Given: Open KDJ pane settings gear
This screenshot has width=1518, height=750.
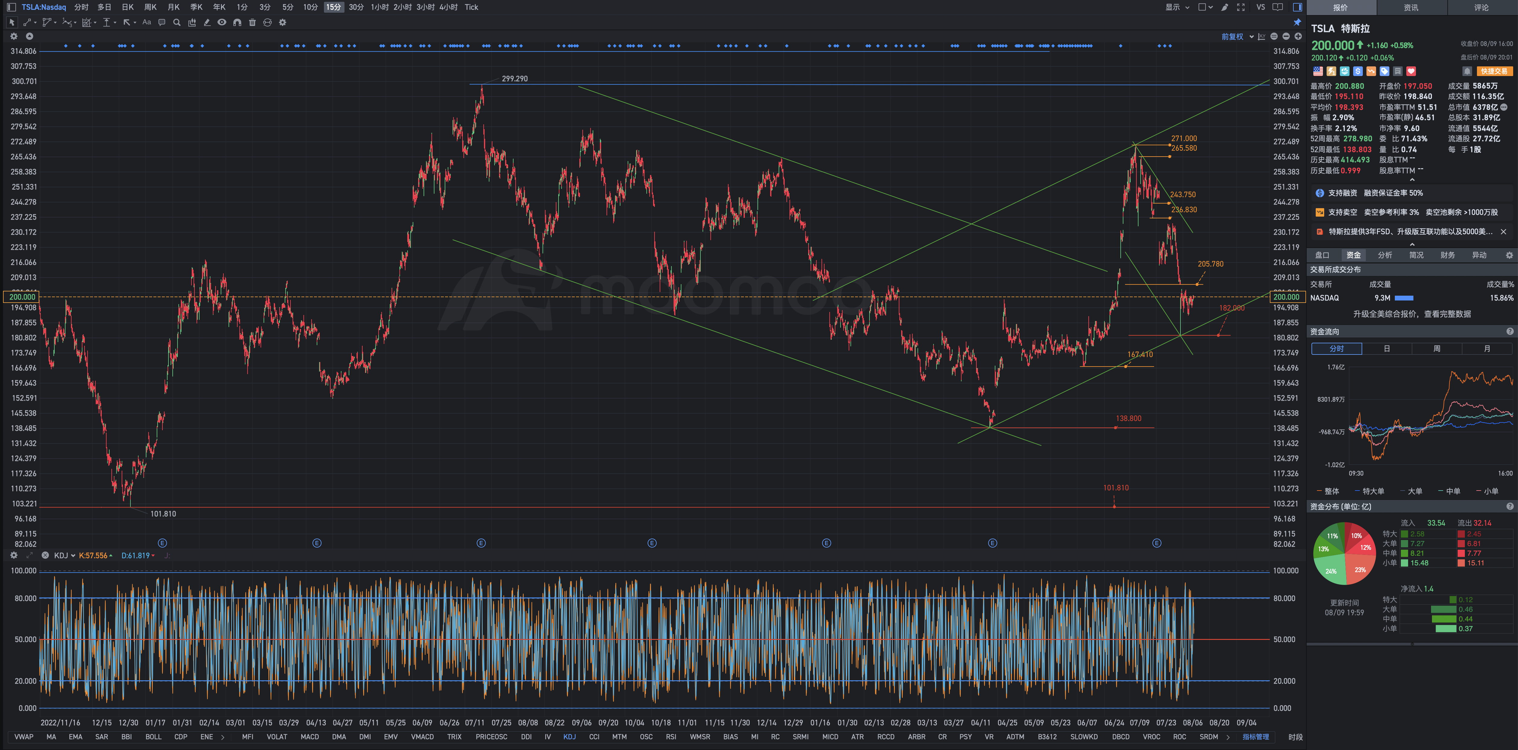Looking at the screenshot, I should click(x=14, y=555).
